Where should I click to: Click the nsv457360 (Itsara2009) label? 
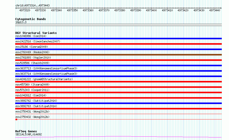pos(32,85)
